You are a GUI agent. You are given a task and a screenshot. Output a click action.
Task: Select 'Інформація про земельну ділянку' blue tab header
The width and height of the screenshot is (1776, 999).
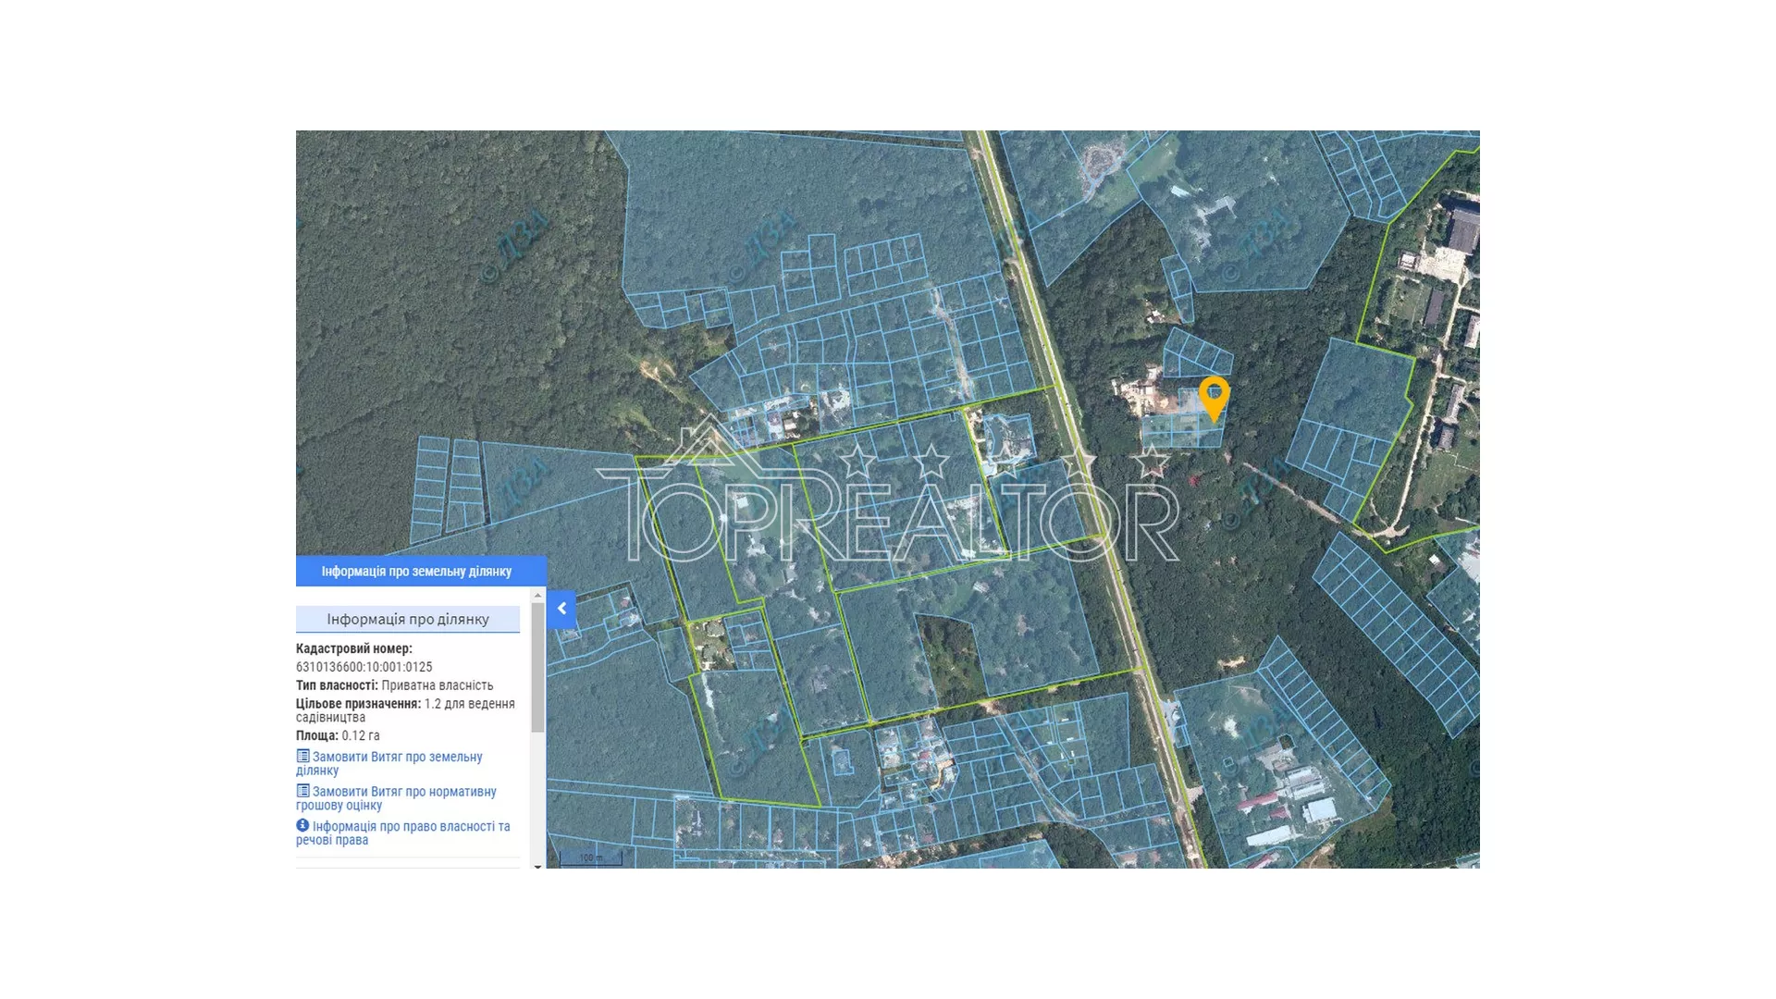tap(416, 572)
